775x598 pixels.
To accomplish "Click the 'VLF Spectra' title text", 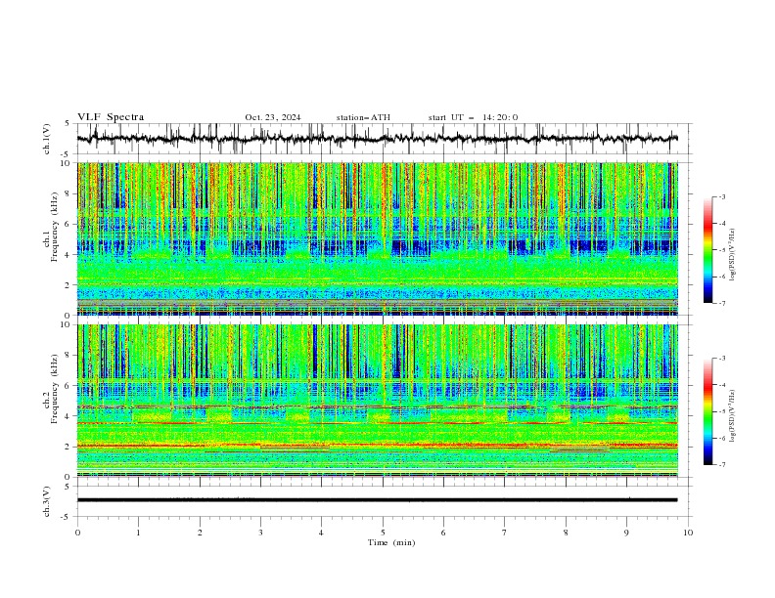I will (x=111, y=117).
